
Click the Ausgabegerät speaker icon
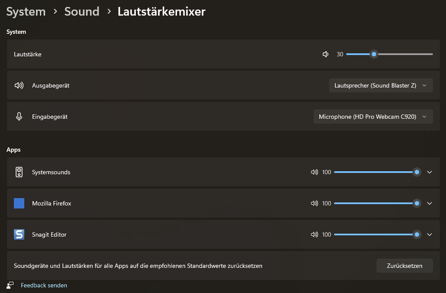click(19, 85)
